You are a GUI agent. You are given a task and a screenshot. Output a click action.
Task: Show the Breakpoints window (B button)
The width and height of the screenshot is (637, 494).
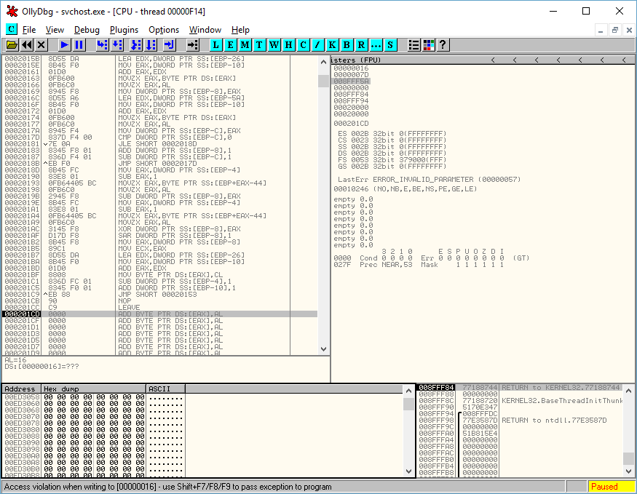347,44
